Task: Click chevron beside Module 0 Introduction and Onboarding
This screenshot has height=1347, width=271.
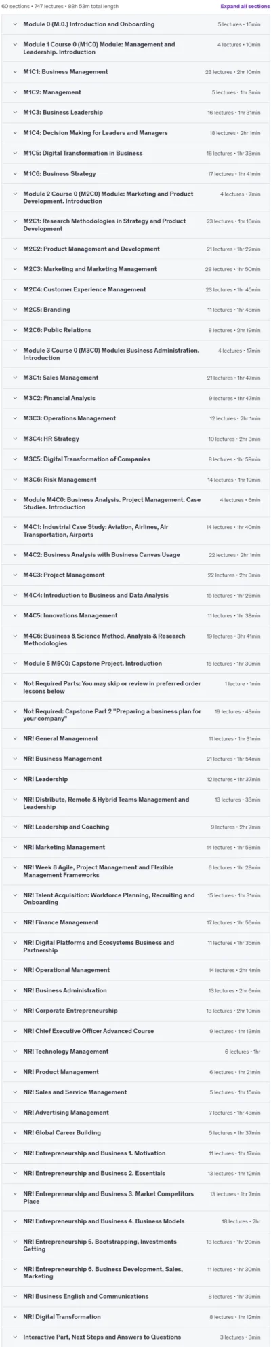Action: click(x=14, y=24)
